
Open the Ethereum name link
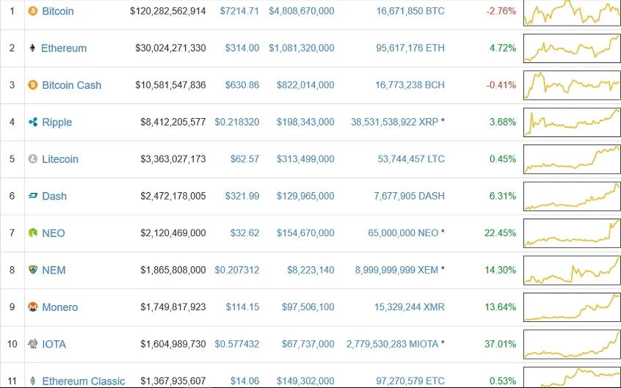[x=64, y=48]
